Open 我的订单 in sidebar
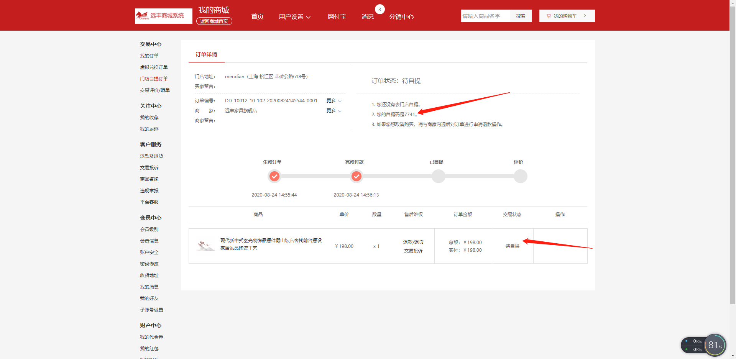 pos(149,56)
